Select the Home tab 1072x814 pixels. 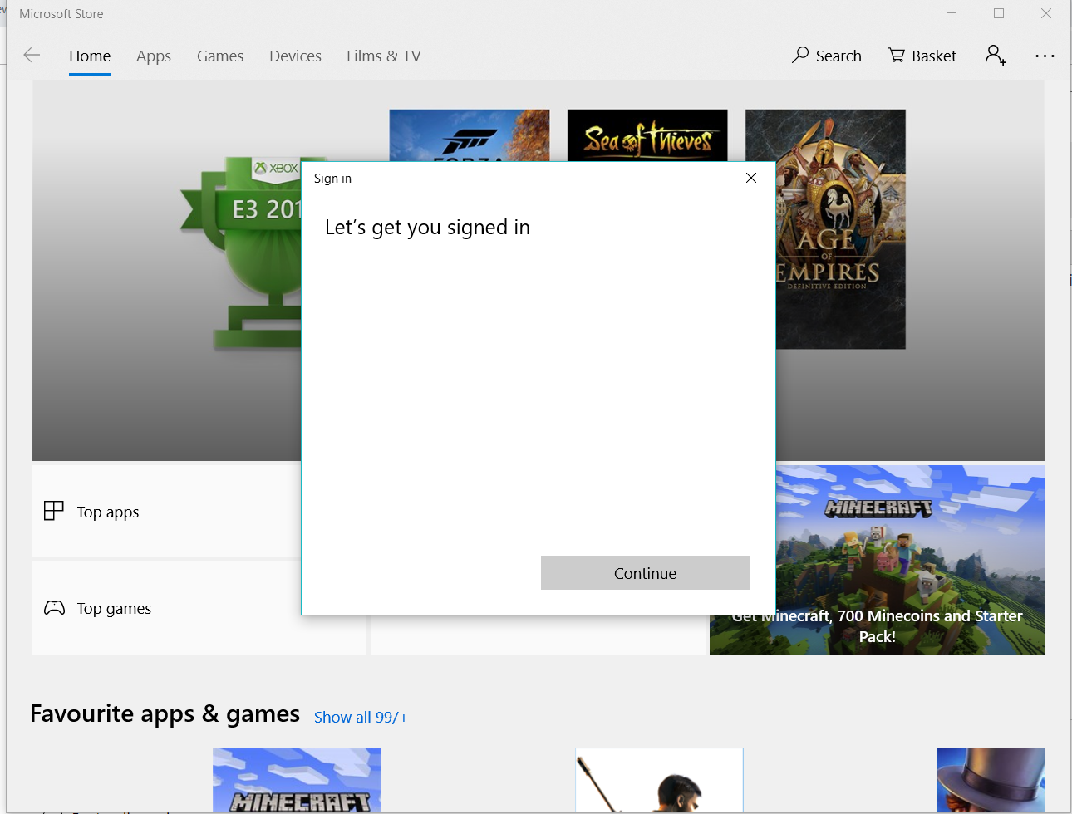[x=90, y=56]
